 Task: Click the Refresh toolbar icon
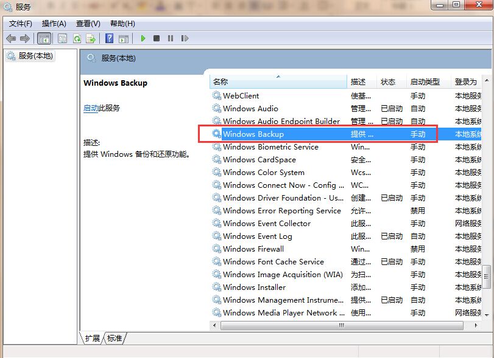coord(77,39)
